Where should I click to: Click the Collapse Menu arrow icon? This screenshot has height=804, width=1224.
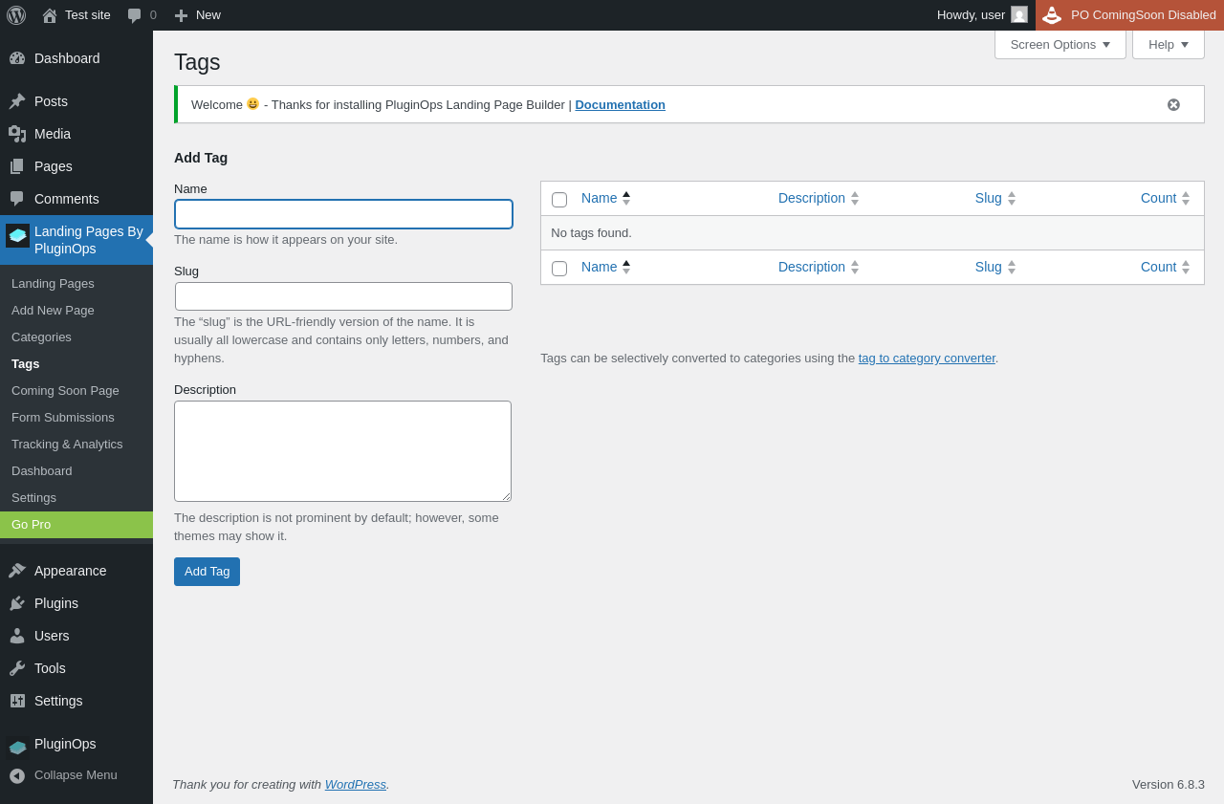point(17,775)
